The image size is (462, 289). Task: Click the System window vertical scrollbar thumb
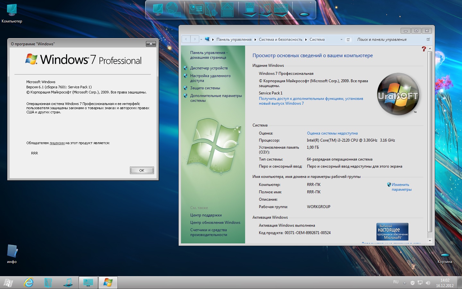430,142
